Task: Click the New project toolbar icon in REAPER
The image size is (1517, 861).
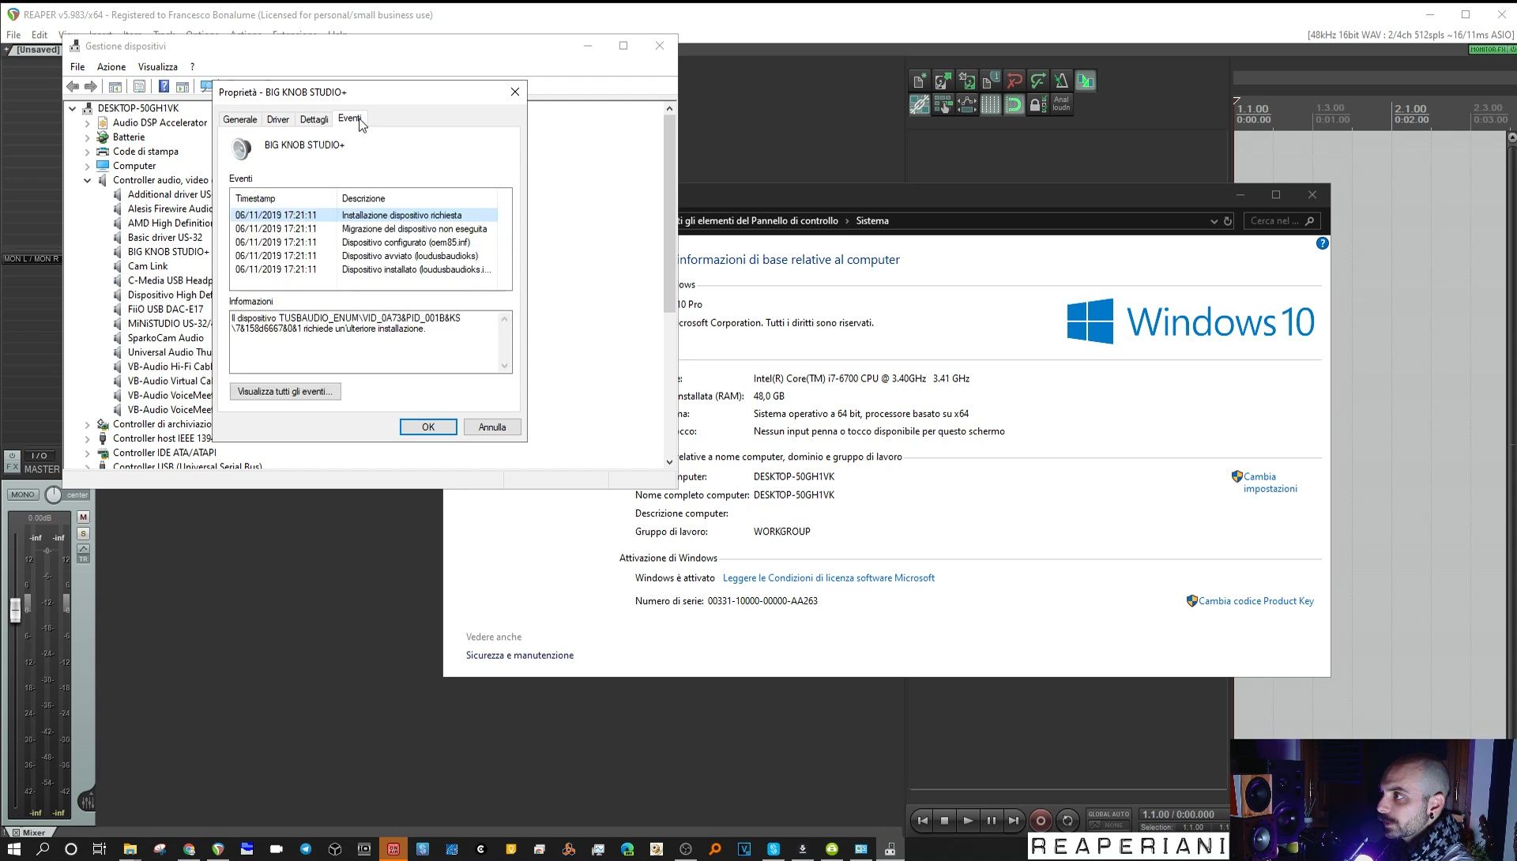Action: 919,81
